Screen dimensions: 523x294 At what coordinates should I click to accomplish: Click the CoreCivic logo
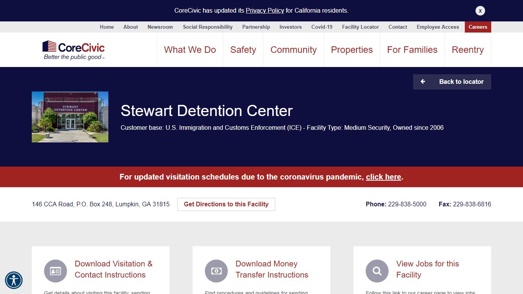74,50
